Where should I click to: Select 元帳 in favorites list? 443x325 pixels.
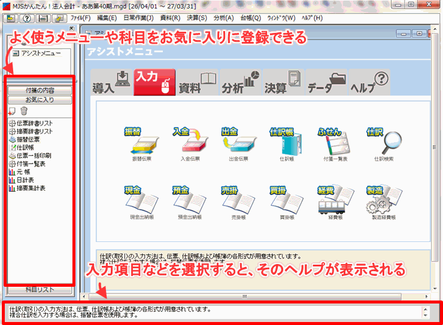coord(20,172)
